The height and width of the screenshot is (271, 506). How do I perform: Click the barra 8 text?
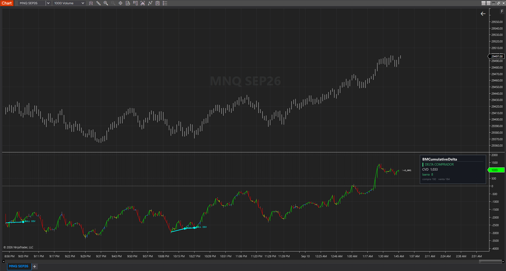click(x=428, y=174)
